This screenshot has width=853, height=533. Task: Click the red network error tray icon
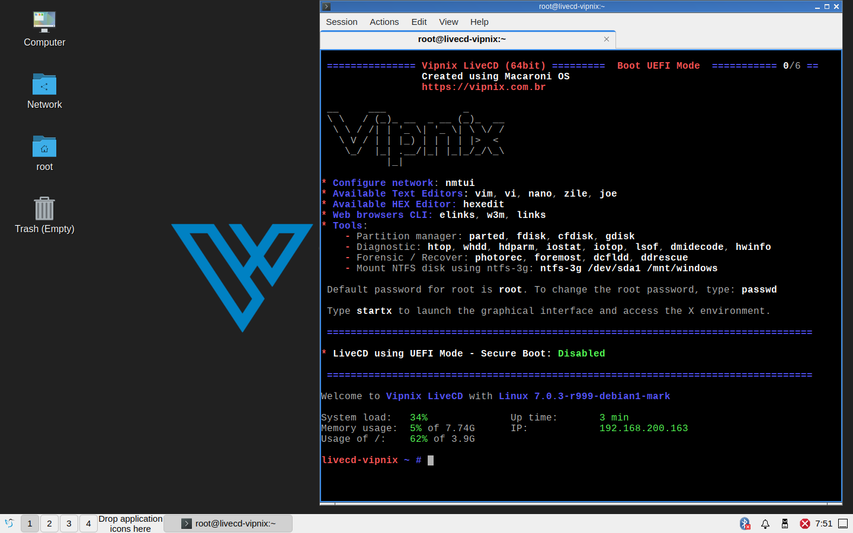tap(805, 524)
